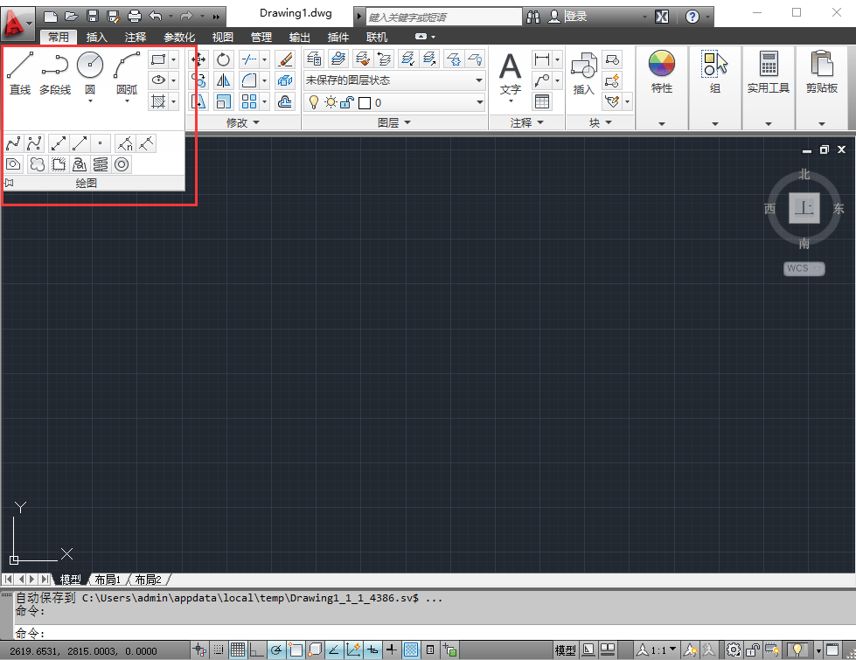The image size is (856, 660).
Task: Expand the 修改 panel
Action: coord(242,123)
